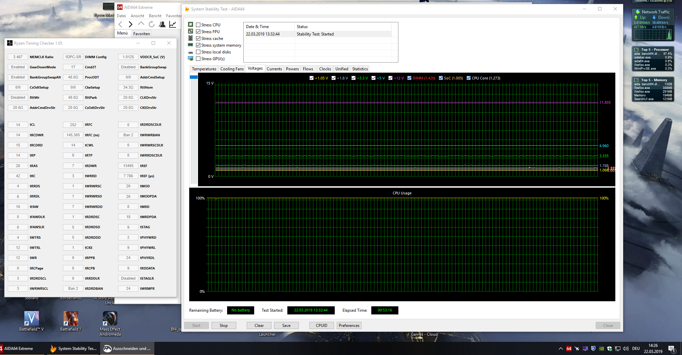The width and height of the screenshot is (682, 355).
Task: Open the user report icon in AIDA64 toolbar
Action: tap(162, 24)
